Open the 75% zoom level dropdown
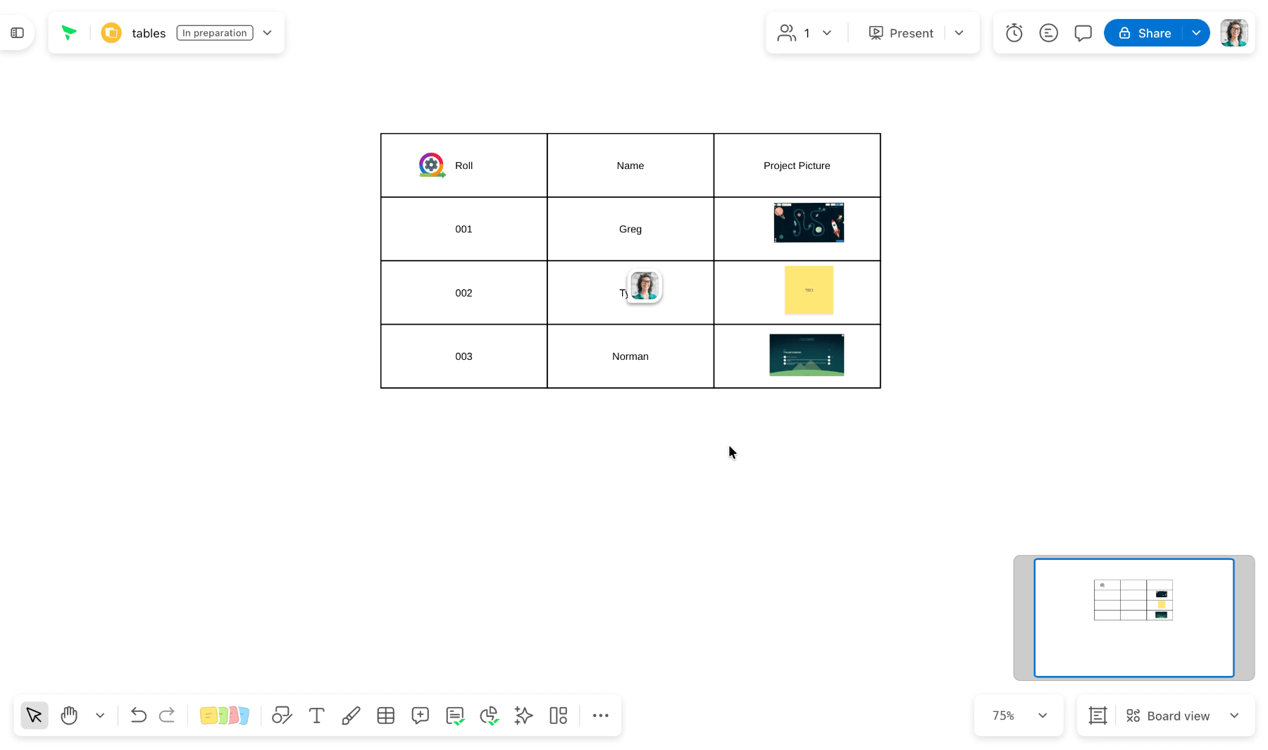The width and height of the screenshot is (1268, 750). (x=1019, y=715)
